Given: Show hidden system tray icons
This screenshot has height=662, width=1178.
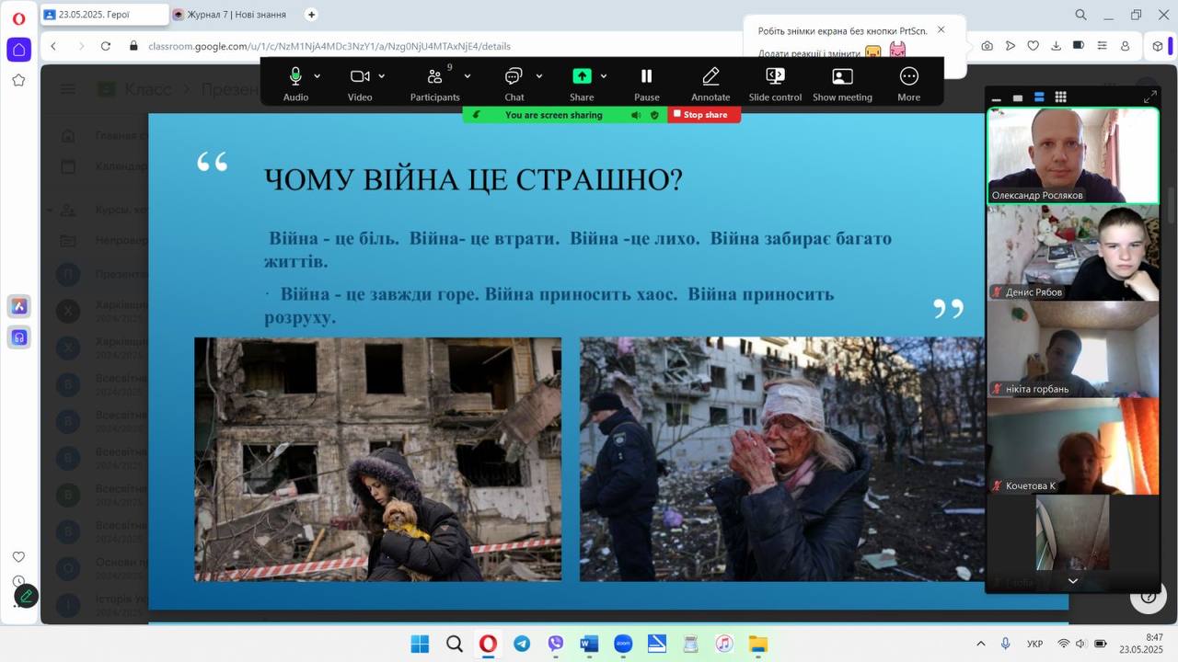Looking at the screenshot, I should pos(981,644).
